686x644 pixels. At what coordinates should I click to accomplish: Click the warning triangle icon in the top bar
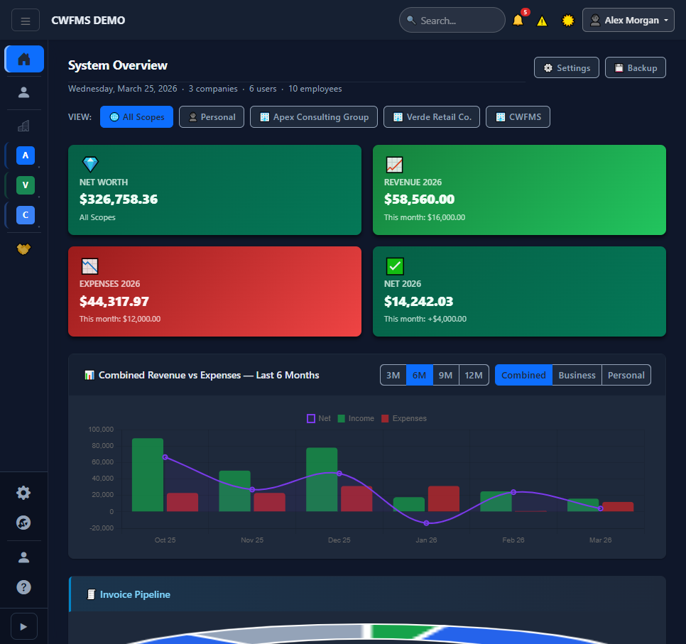click(x=543, y=20)
